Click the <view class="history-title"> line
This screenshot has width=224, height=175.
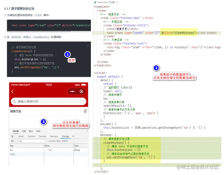tap(126, 25)
